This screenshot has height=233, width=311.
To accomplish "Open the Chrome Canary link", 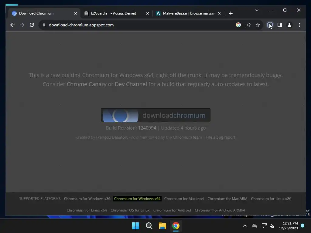I will tap(87, 84).
